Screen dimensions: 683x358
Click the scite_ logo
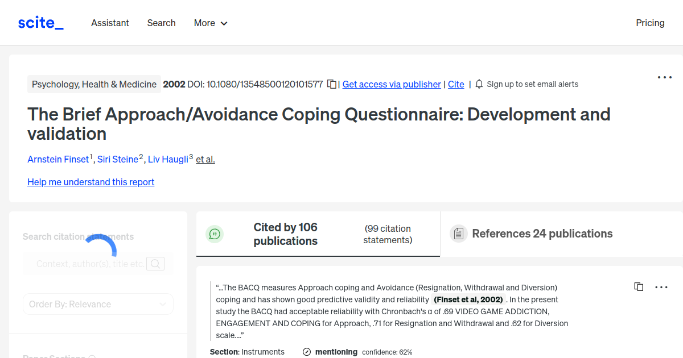point(40,22)
